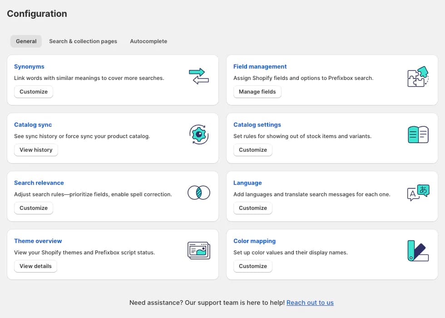
Task: Click the Synonyms swap-arrows icon
Action: [x=199, y=76]
